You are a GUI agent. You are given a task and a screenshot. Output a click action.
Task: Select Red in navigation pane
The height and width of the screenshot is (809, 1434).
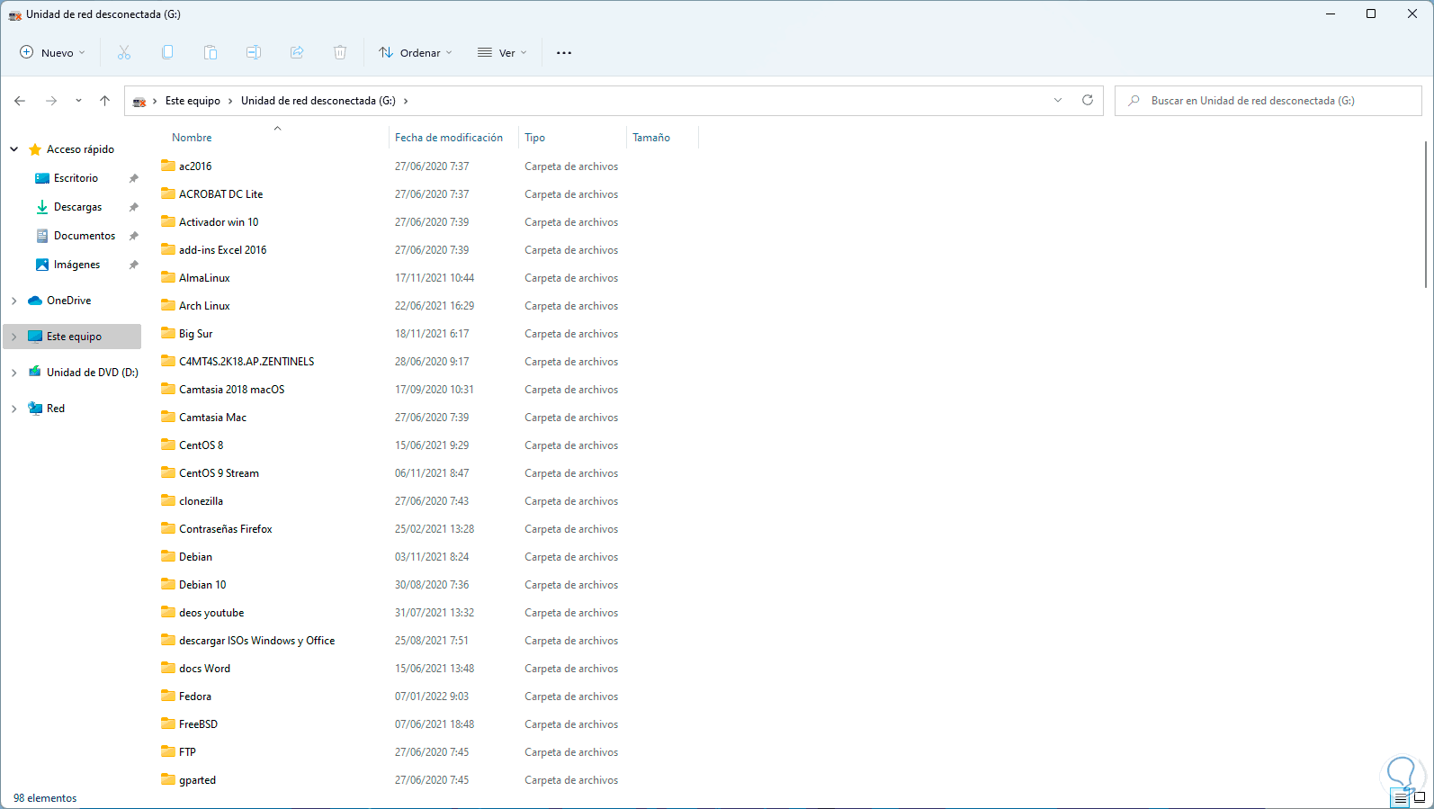tap(55, 409)
